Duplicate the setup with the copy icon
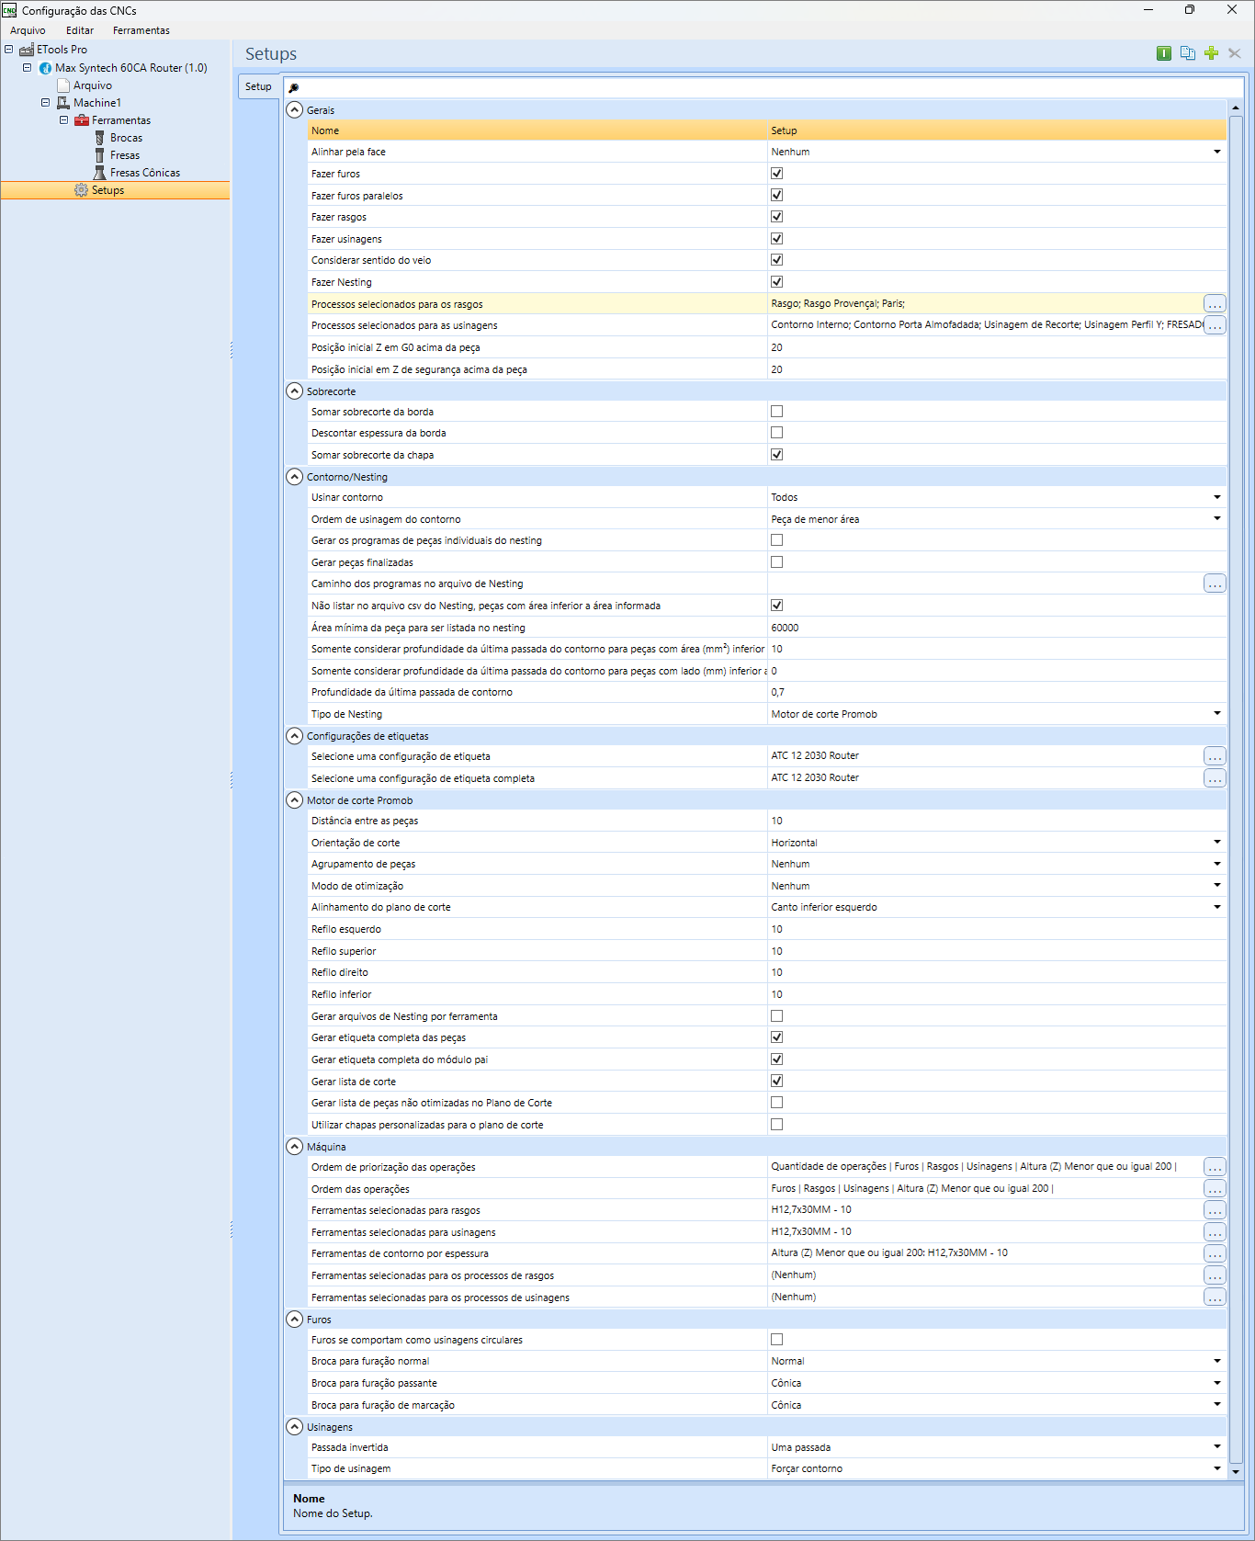Screen dimensions: 1255x1541 pyautogui.click(x=1187, y=53)
